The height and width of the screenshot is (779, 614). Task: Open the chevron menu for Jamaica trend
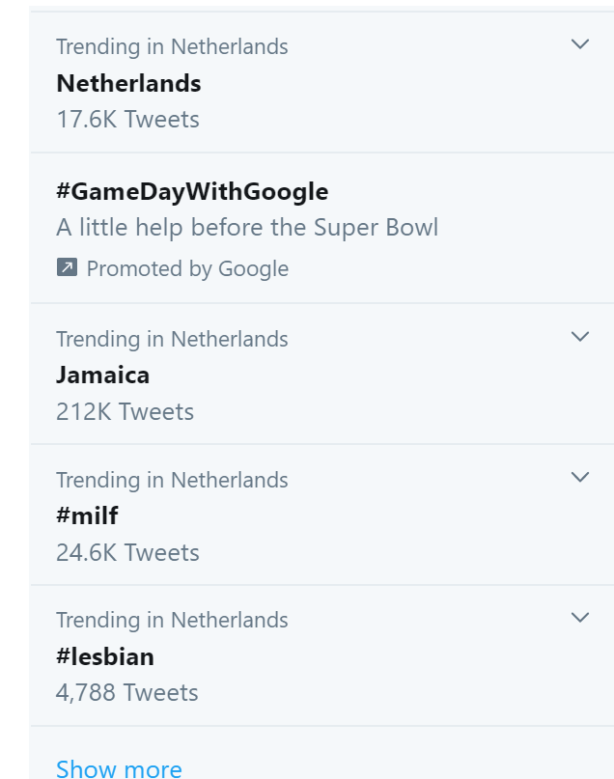(x=580, y=337)
